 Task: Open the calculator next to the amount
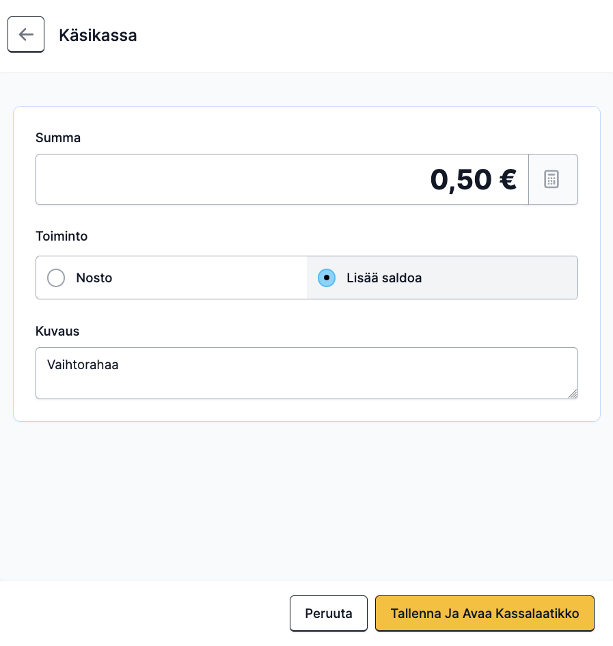tap(553, 180)
